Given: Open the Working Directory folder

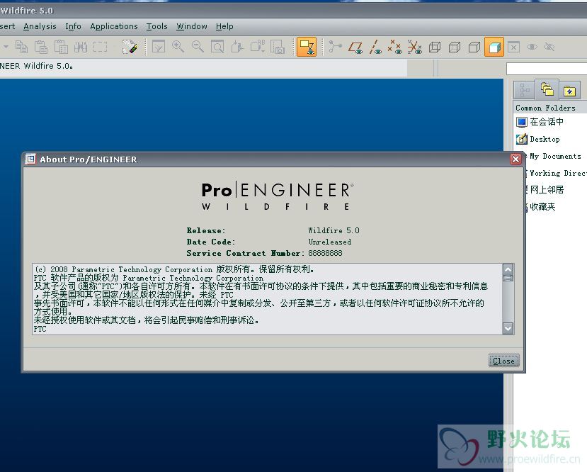Looking at the screenshot, I should (x=557, y=173).
